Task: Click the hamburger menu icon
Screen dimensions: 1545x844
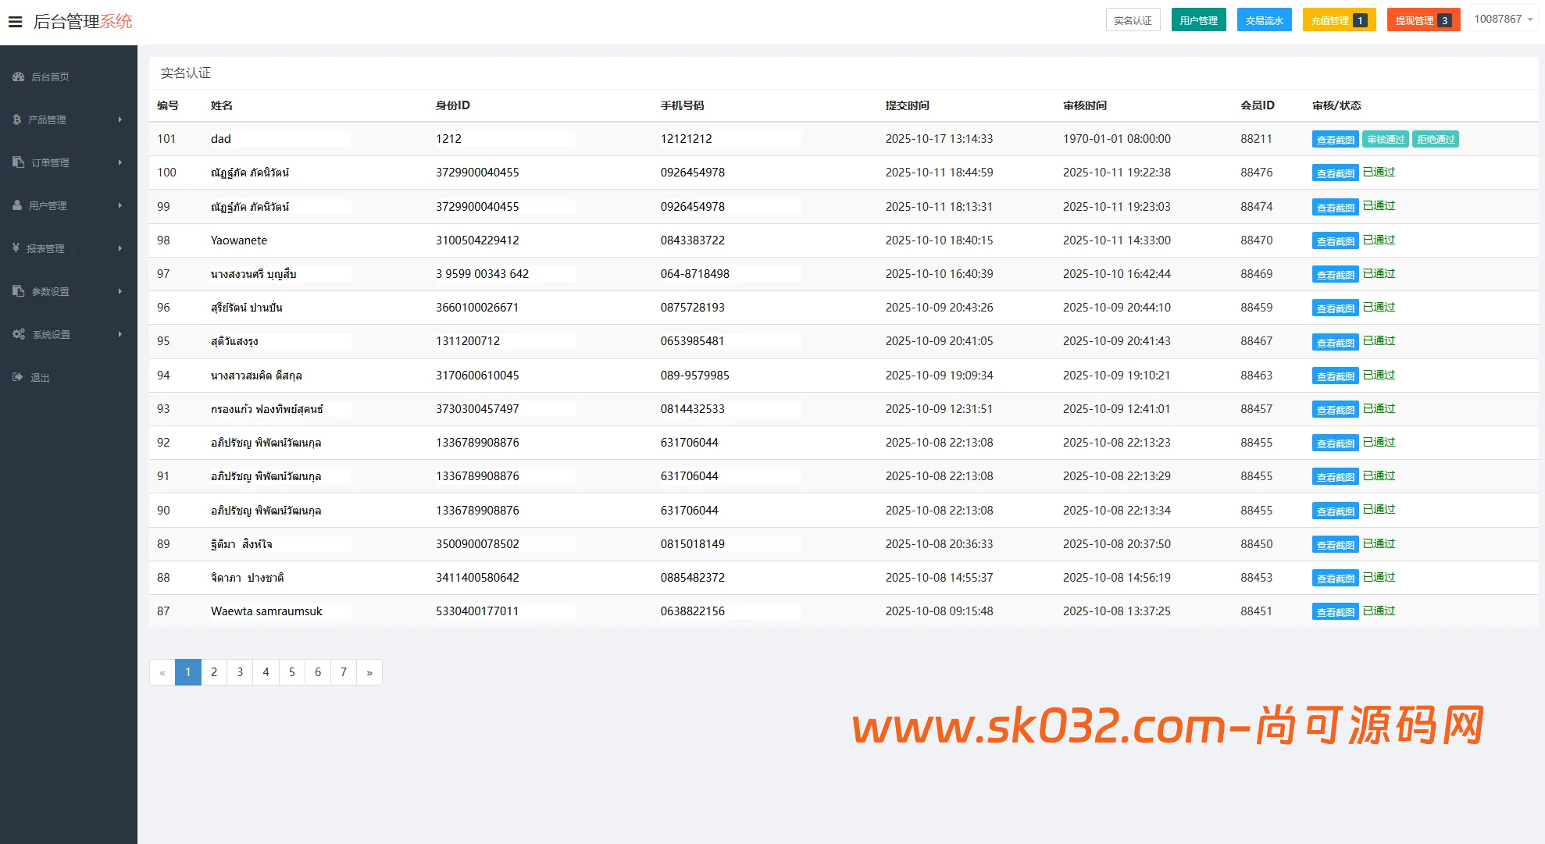Action: point(15,22)
